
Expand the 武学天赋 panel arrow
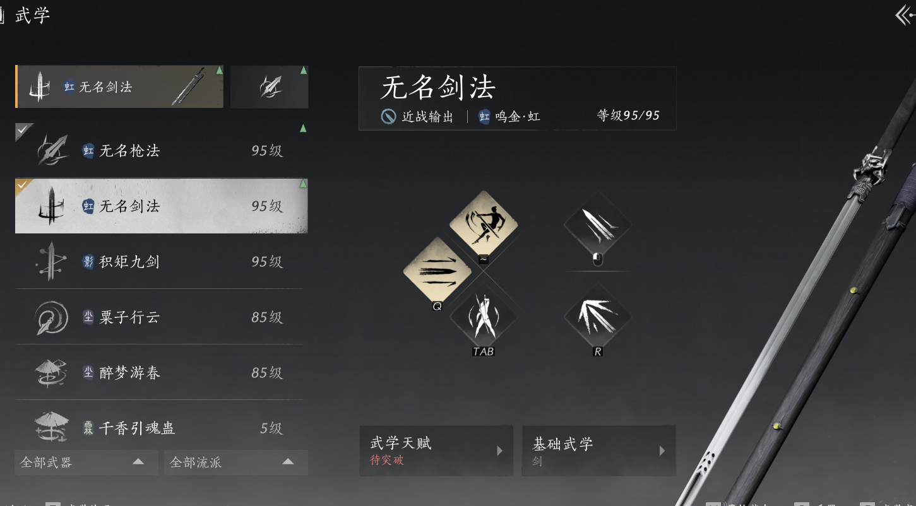coord(499,450)
